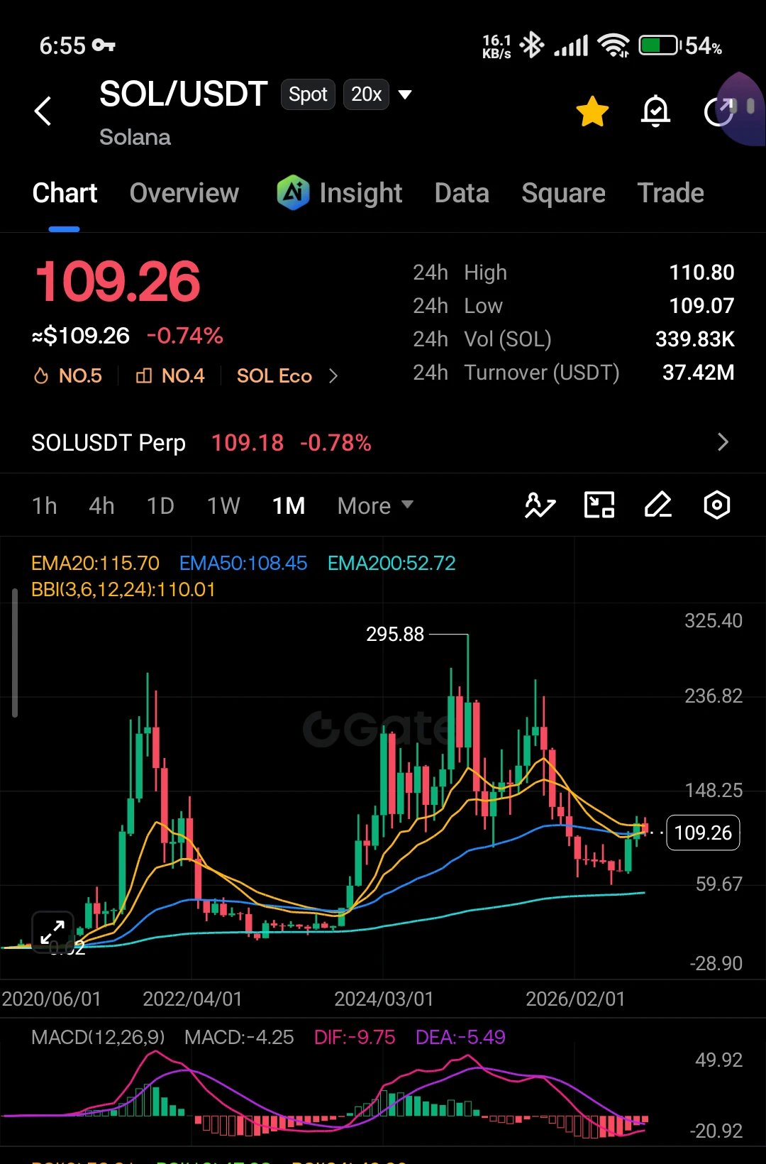
Task: Expand the SOL Eco category chevron
Action: pos(333,375)
